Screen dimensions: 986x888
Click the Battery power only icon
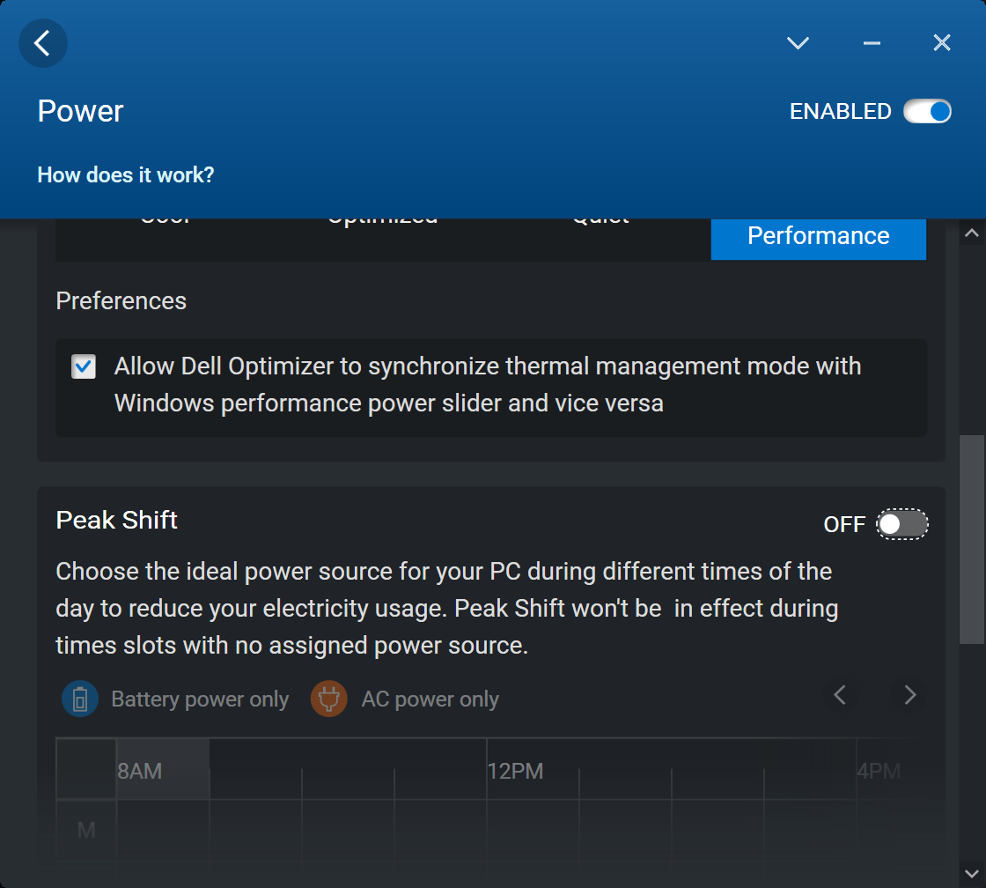click(80, 699)
